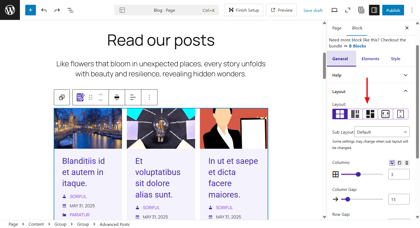Click the Preview button
Screen dimensions: 420x228
281,10
